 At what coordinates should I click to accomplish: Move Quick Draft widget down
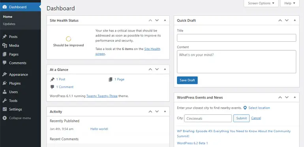click(287, 20)
